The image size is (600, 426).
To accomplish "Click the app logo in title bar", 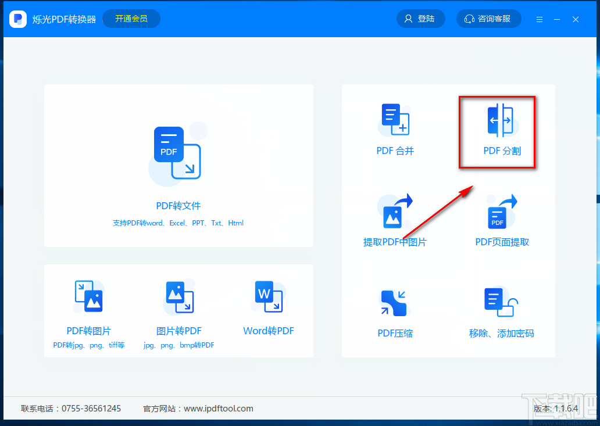I will click(18, 19).
